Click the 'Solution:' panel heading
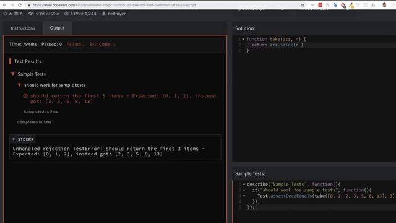 point(245,28)
